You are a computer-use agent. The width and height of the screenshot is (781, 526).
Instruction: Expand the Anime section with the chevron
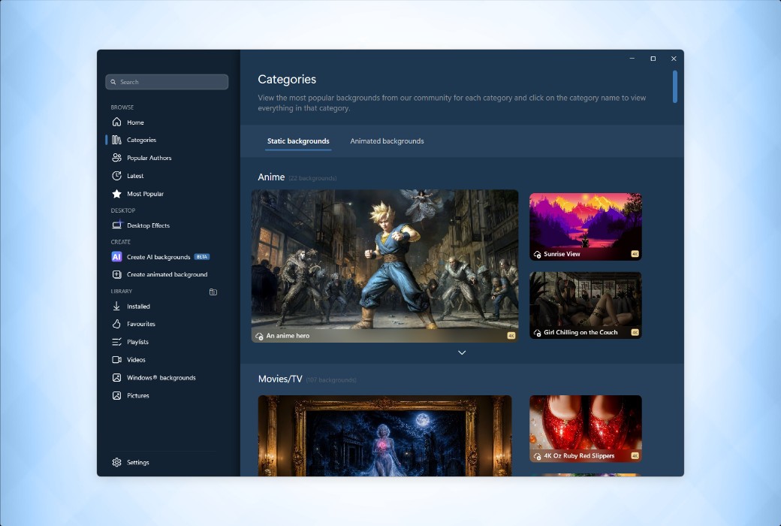coord(462,352)
